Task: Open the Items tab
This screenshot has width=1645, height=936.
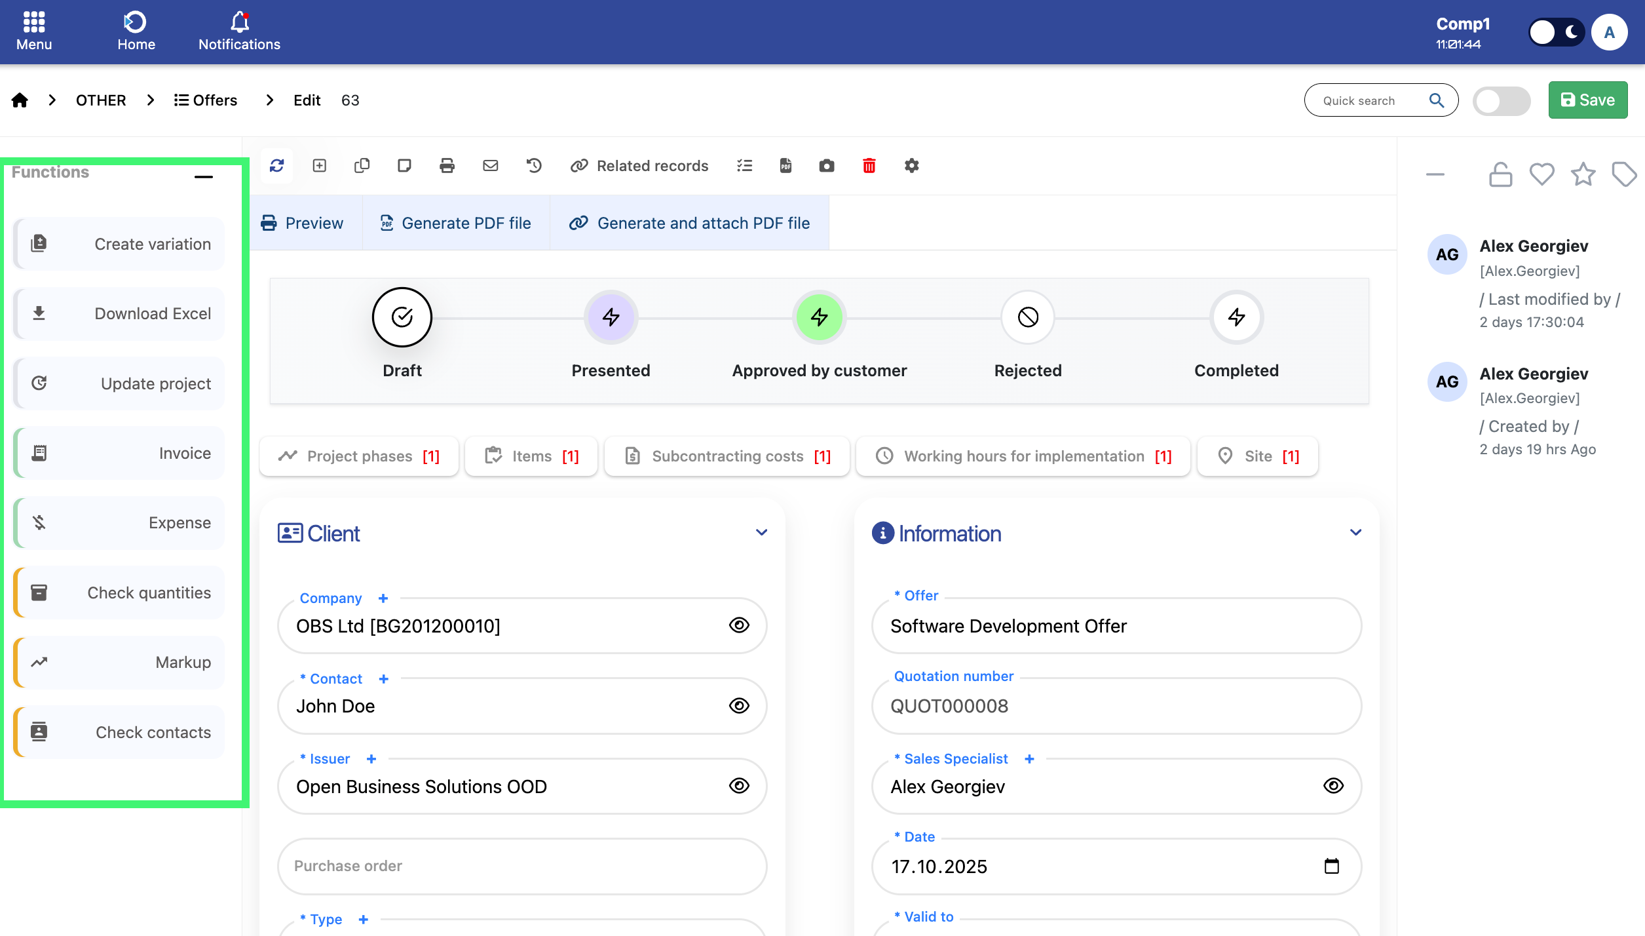Action: coord(531,456)
